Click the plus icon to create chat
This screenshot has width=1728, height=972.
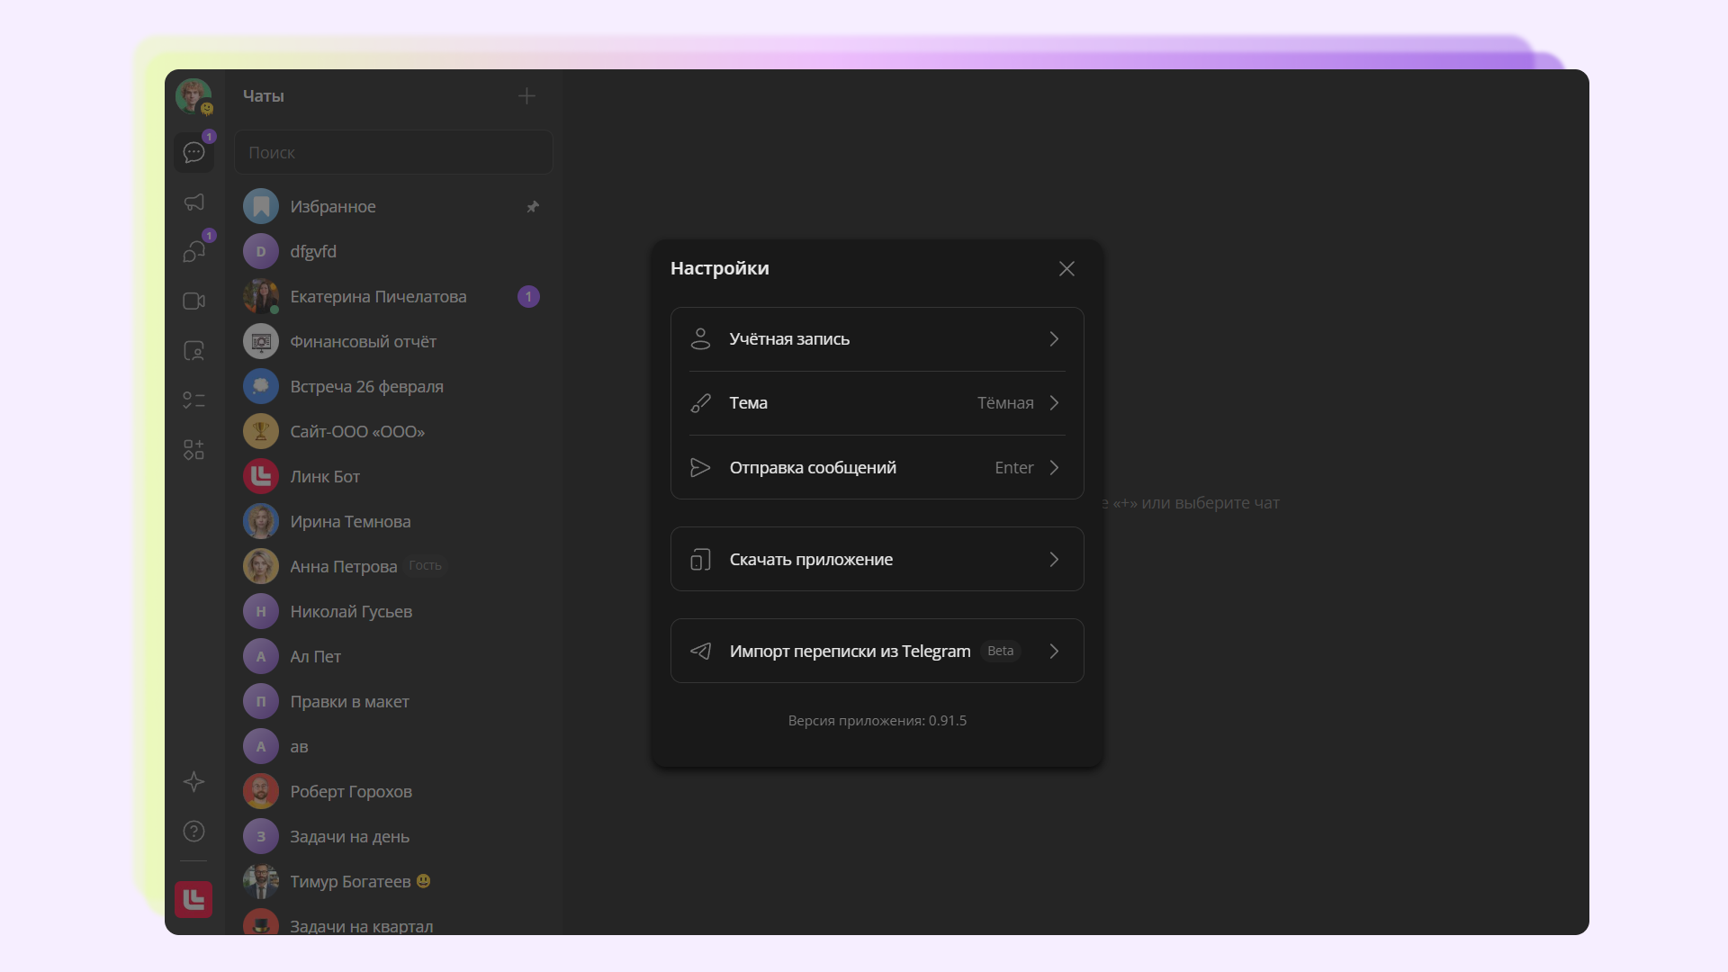pyautogui.click(x=526, y=96)
